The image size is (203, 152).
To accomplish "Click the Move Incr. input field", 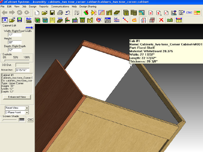I will (22, 70).
